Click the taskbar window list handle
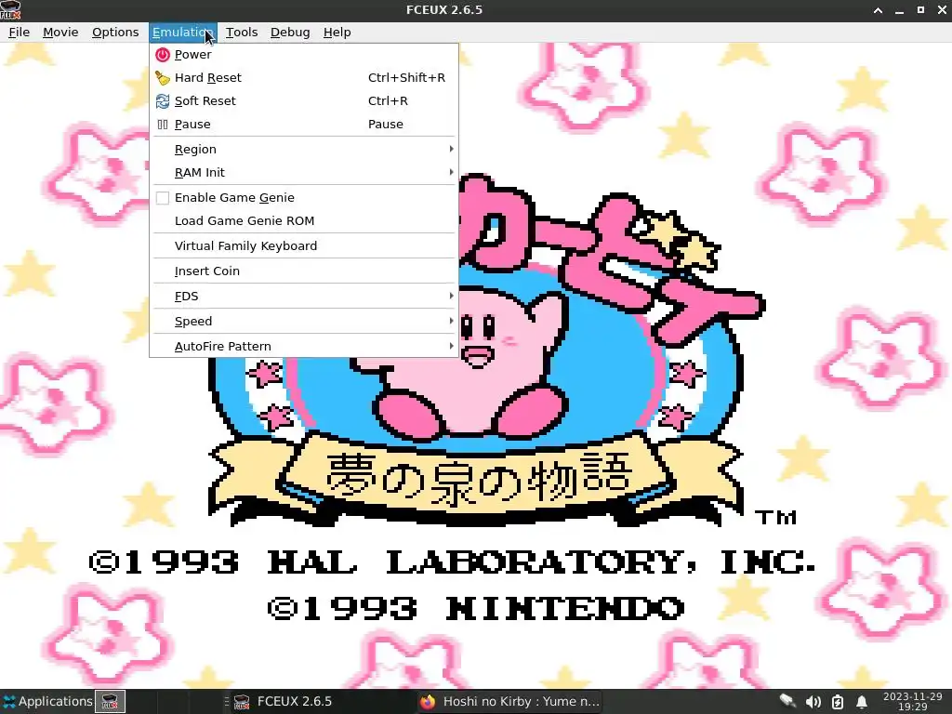 tap(227, 702)
